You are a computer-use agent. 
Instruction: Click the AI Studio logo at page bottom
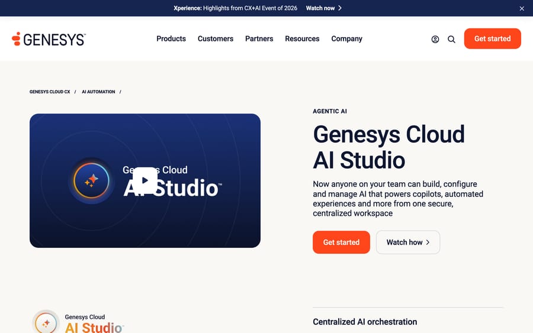click(x=78, y=322)
